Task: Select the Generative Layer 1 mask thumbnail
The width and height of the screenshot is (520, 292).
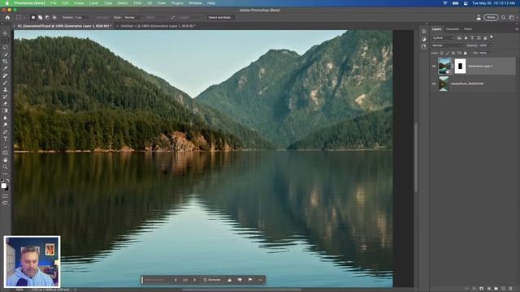Action: click(x=460, y=67)
